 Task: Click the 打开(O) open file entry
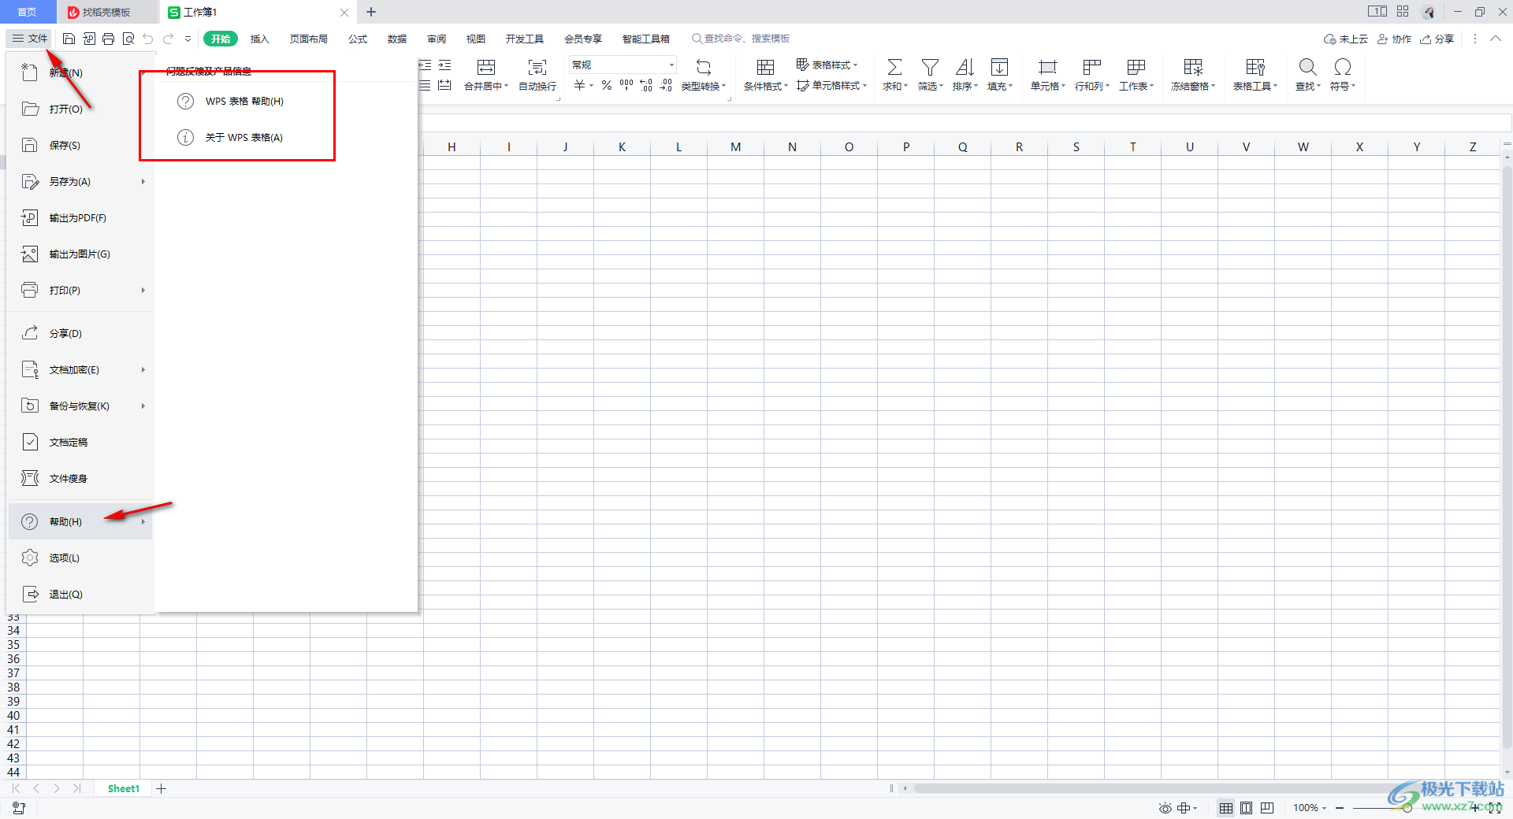tap(80, 109)
